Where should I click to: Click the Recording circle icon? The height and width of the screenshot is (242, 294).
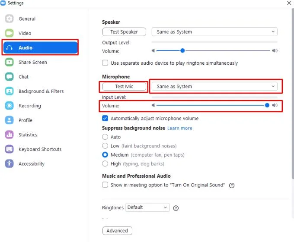click(x=9, y=106)
